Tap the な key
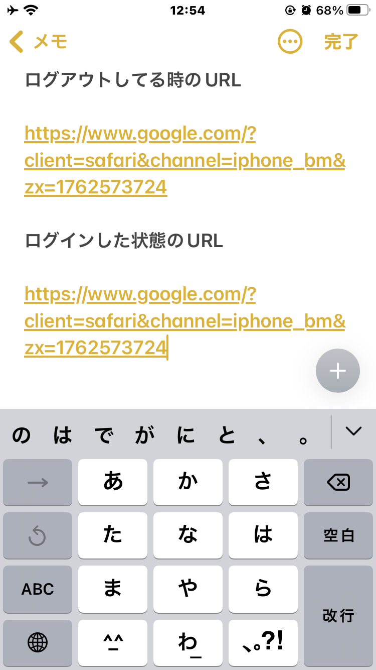The height and width of the screenshot is (670, 376). click(x=188, y=535)
